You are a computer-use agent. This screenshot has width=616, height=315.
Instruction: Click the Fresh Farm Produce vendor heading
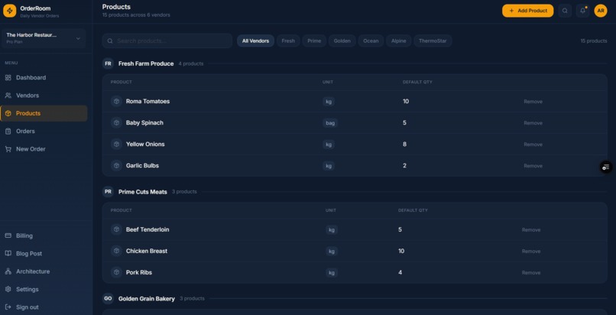tap(146, 63)
